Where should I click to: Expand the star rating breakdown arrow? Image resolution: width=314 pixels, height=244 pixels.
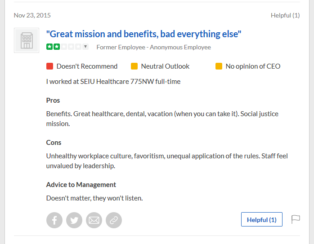click(85, 47)
